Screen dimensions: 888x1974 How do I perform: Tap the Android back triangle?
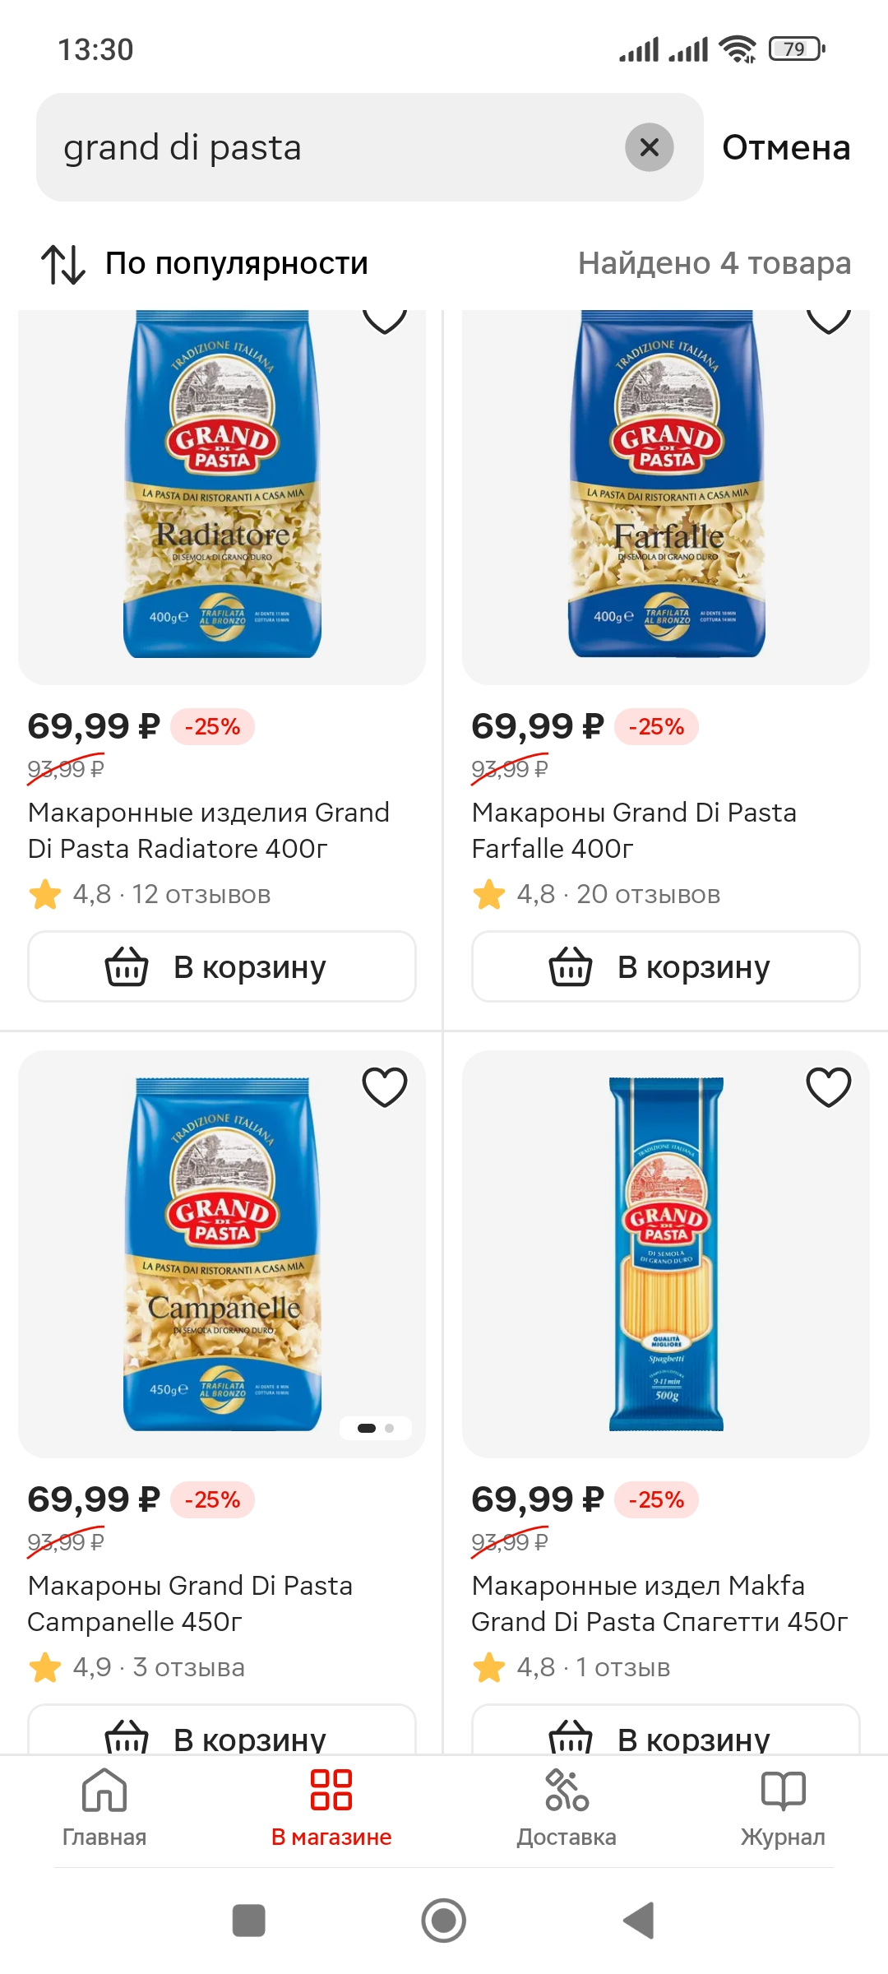click(x=639, y=1921)
